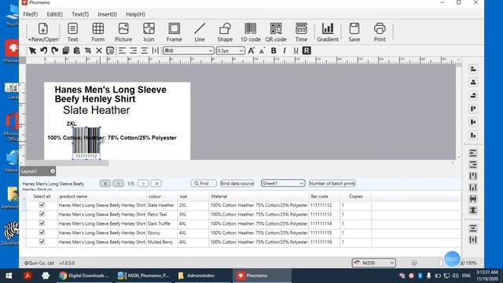Insert a Form table element
The width and height of the screenshot is (503, 283).
[x=97, y=32]
